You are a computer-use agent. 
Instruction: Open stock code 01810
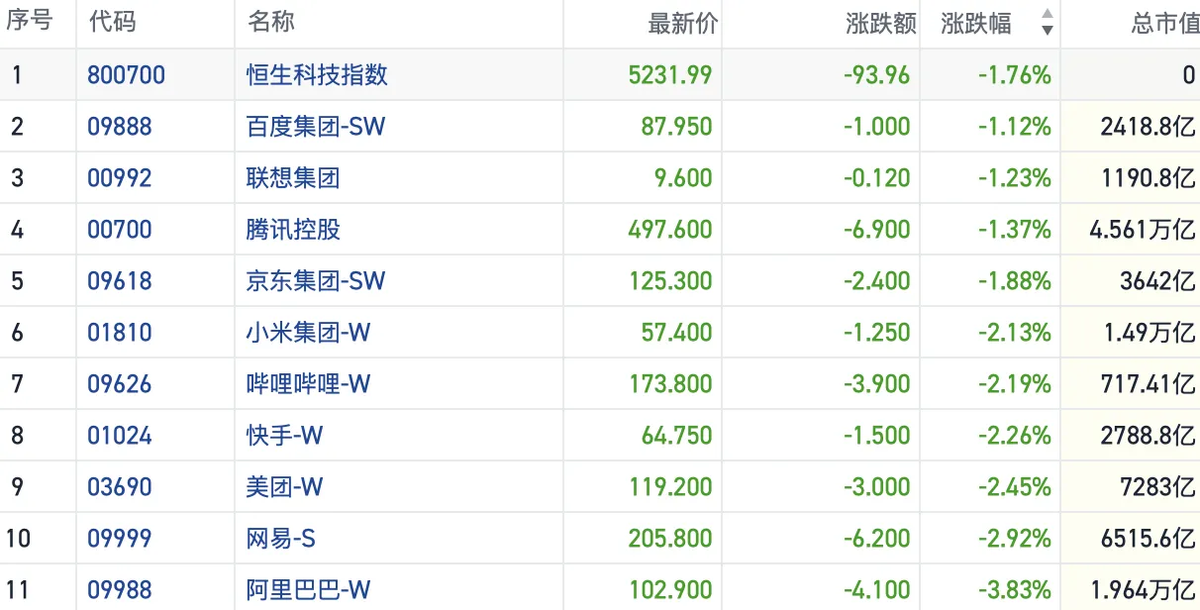click(120, 333)
